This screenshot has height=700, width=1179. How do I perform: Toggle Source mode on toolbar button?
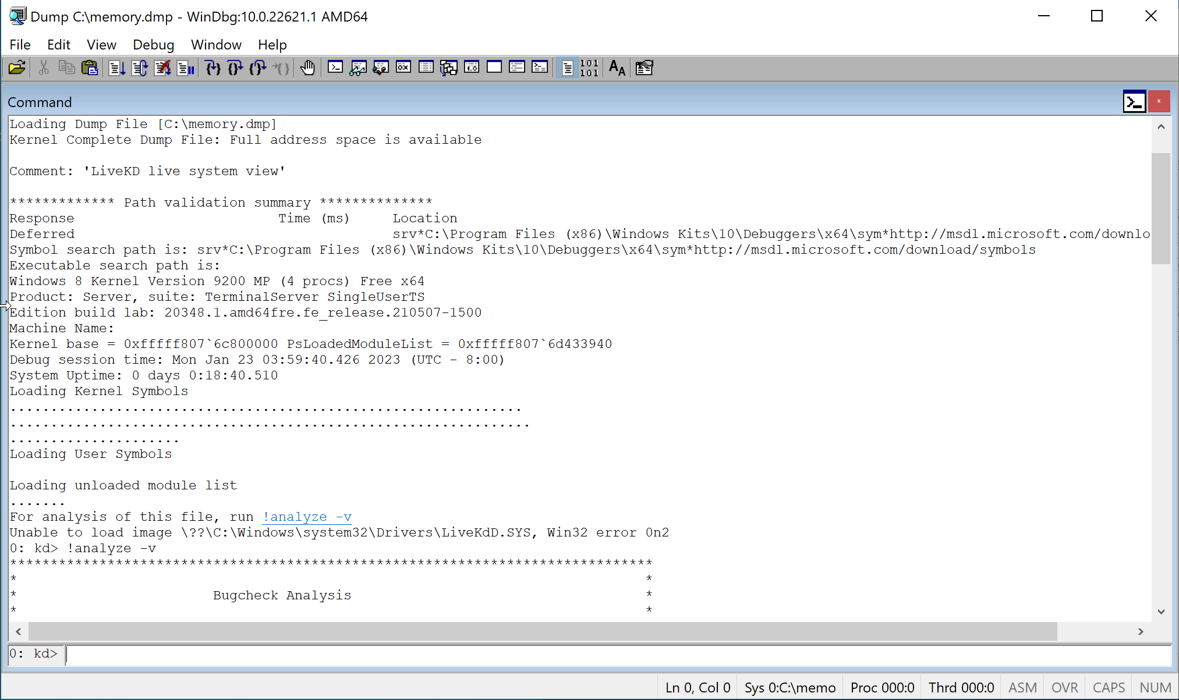[x=567, y=68]
